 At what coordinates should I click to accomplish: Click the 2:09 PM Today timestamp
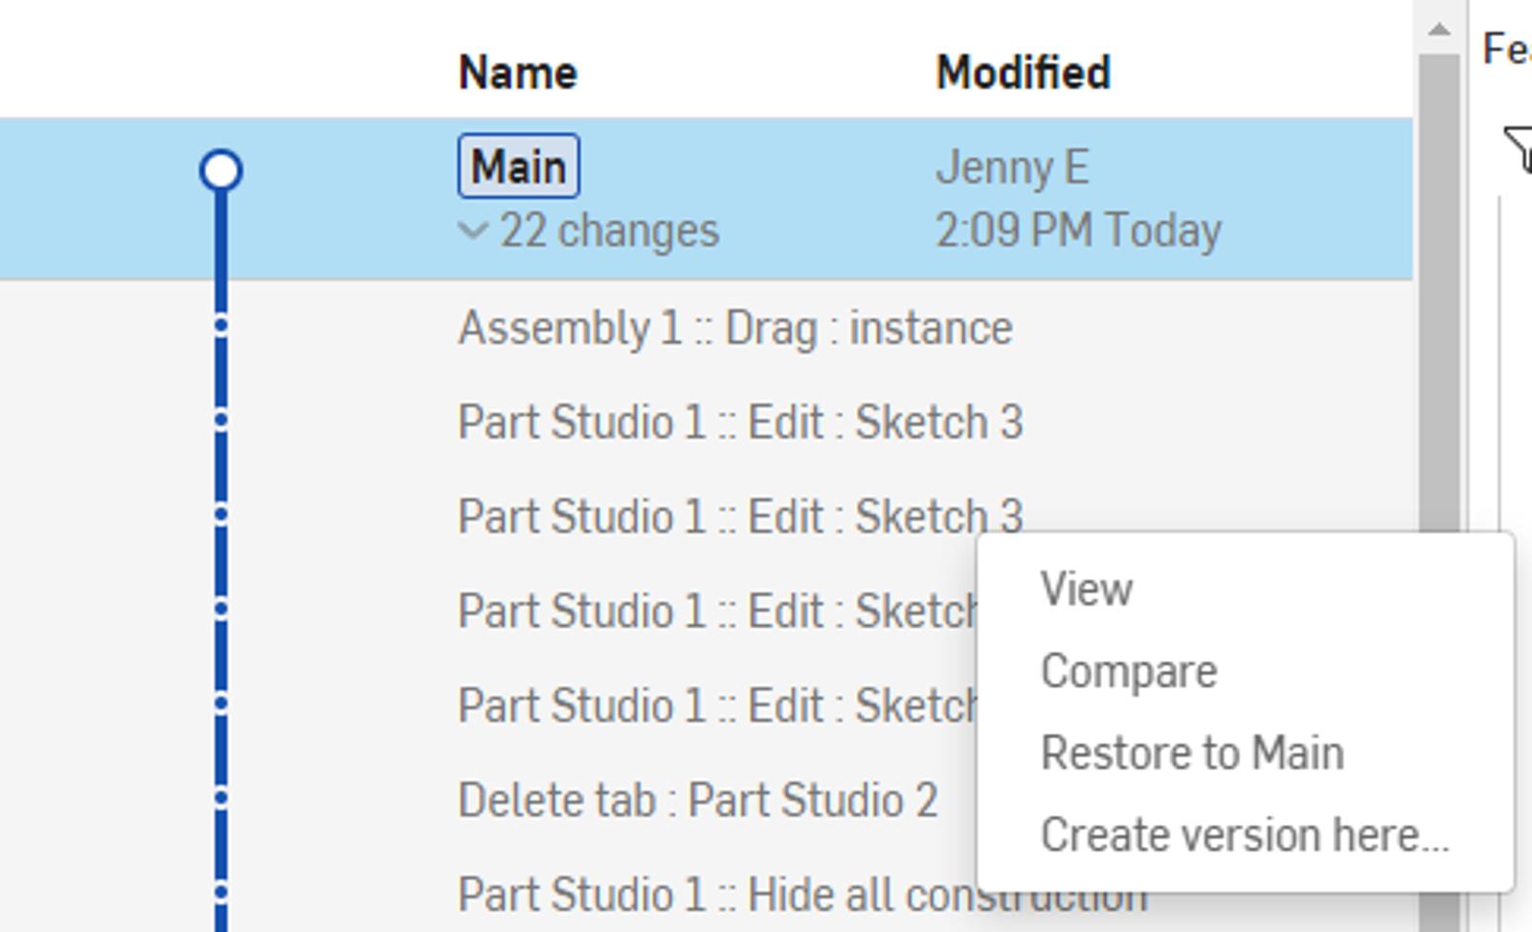(1077, 231)
